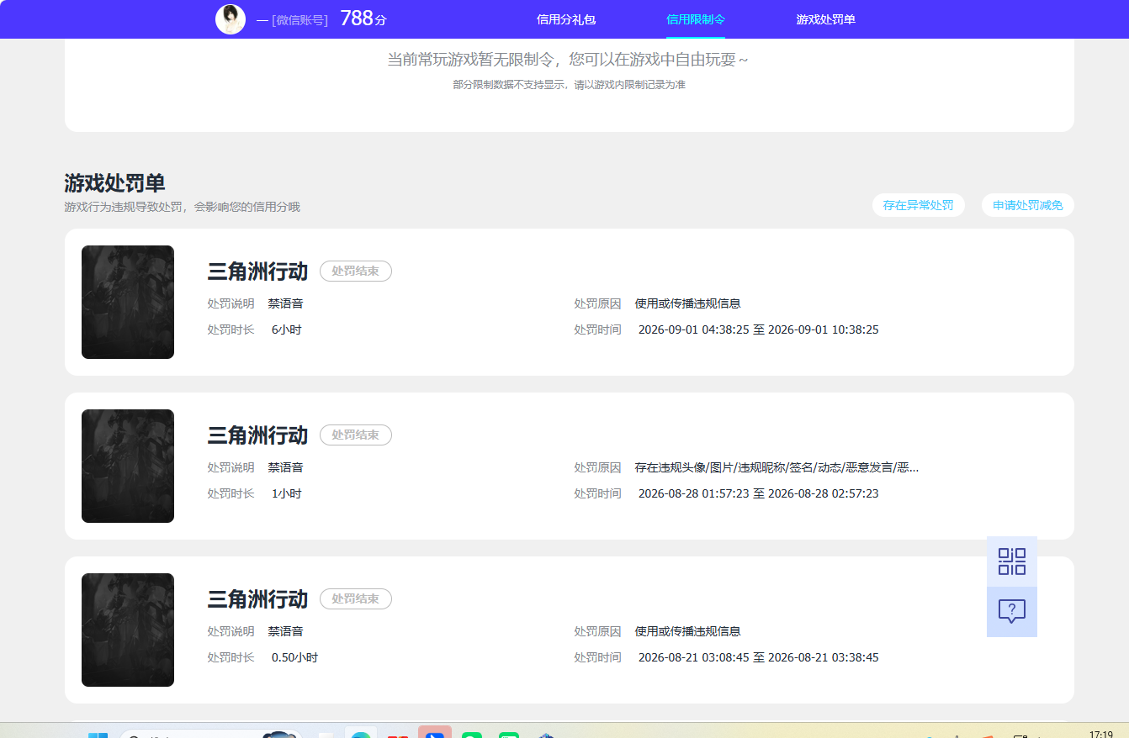The height and width of the screenshot is (738, 1129).
Task: Click the subtitle 游戏行为违规导致处罚
Action: point(182,207)
